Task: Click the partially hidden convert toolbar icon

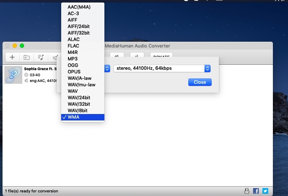Action: tap(117, 55)
